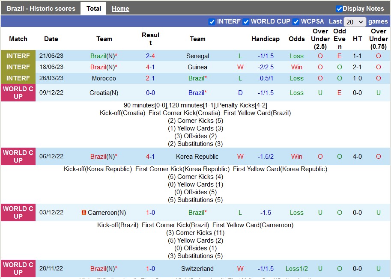Screen dimensions: 391x279
Task: Uncheck the INTERF filter checkbox
Action: pyautogui.click(x=212, y=22)
